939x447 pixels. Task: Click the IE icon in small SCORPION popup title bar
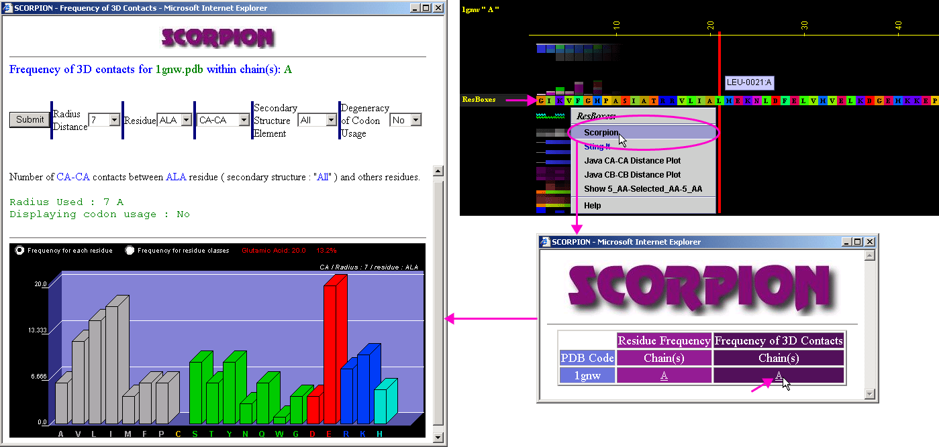[546, 242]
